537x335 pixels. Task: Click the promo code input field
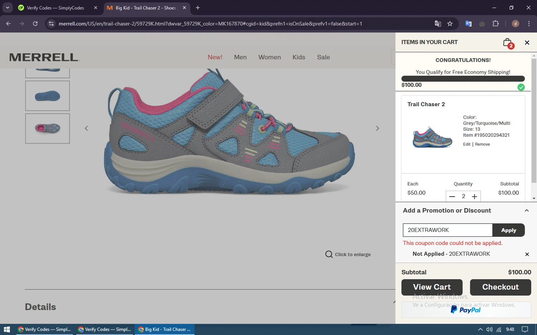point(447,230)
